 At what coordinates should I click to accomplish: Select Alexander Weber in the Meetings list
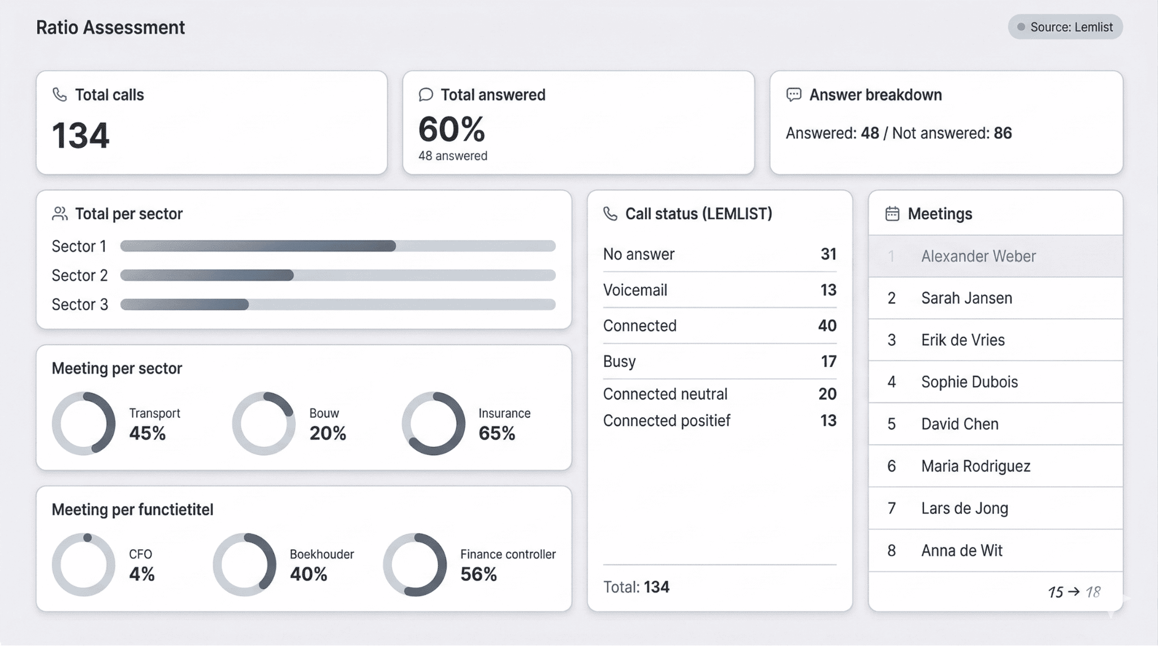coord(978,256)
